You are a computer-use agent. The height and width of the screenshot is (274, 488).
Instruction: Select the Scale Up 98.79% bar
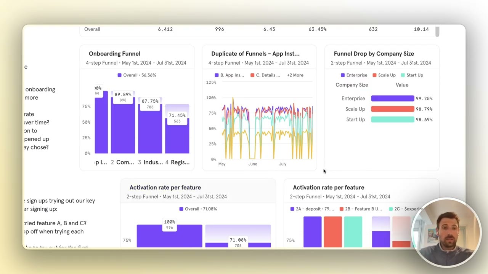(x=392, y=109)
